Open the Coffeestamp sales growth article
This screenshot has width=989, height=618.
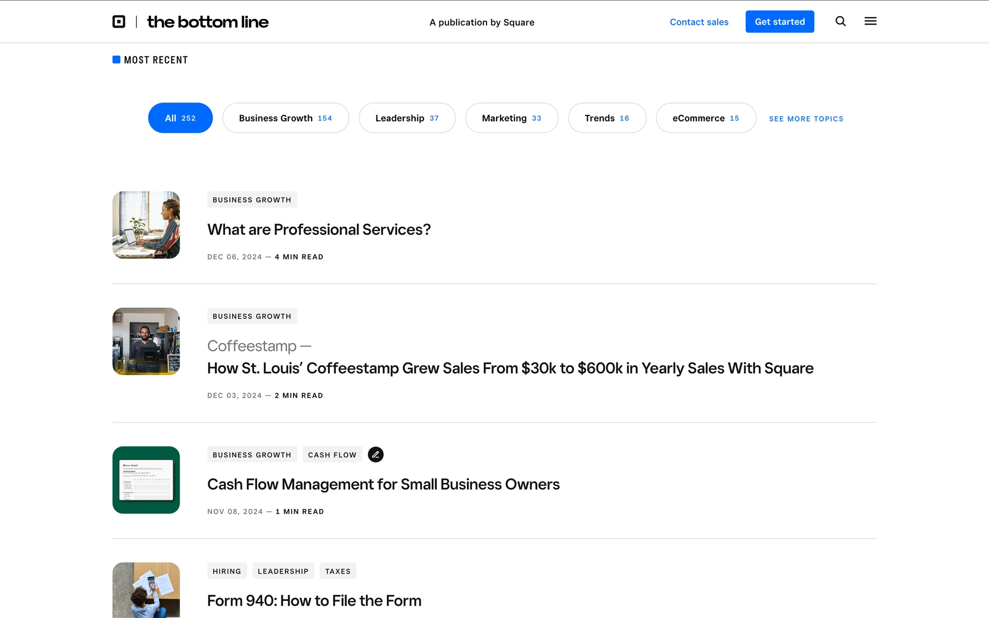pyautogui.click(x=510, y=368)
